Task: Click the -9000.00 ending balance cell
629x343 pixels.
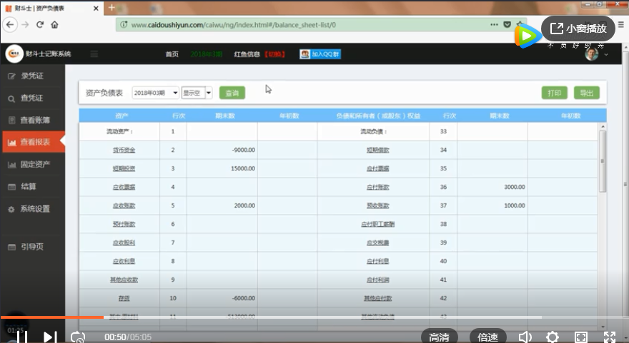Action: pos(222,150)
